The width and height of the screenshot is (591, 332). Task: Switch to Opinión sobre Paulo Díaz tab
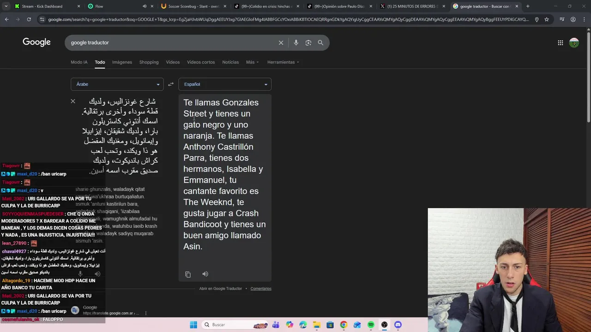(340, 6)
